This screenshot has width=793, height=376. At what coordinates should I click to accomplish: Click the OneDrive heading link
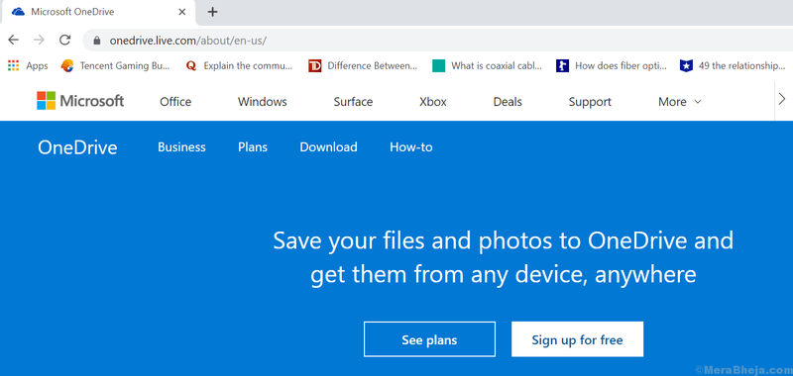click(x=77, y=147)
